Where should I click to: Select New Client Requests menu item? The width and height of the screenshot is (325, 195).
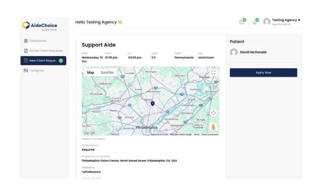43,61
